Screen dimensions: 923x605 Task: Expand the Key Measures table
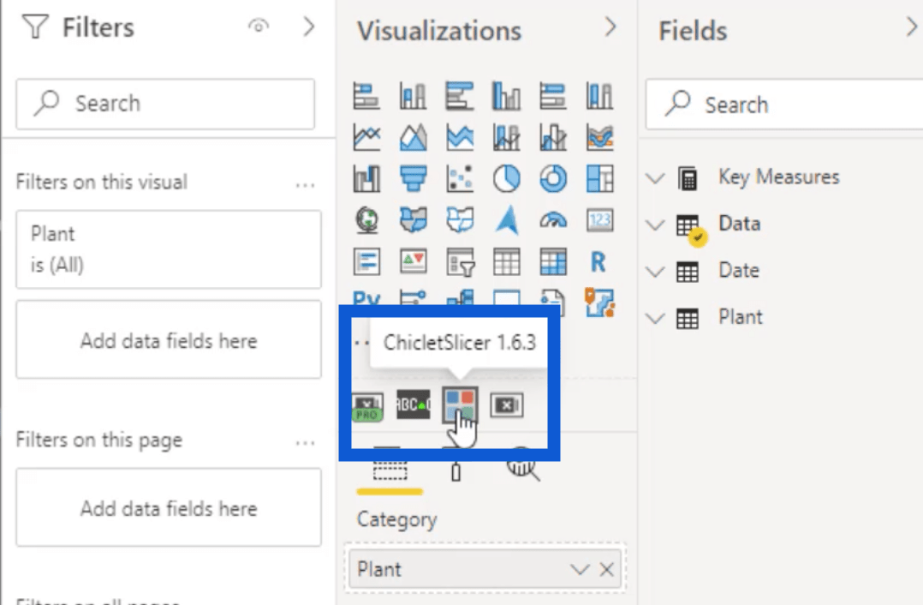[655, 178]
